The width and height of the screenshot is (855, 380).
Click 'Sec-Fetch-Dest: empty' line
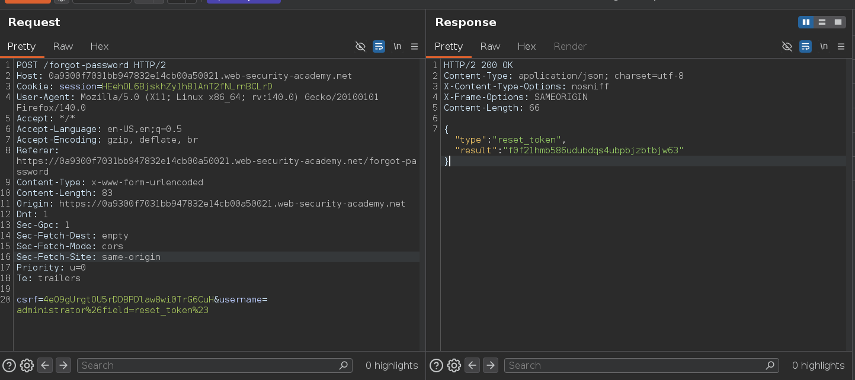pos(72,236)
